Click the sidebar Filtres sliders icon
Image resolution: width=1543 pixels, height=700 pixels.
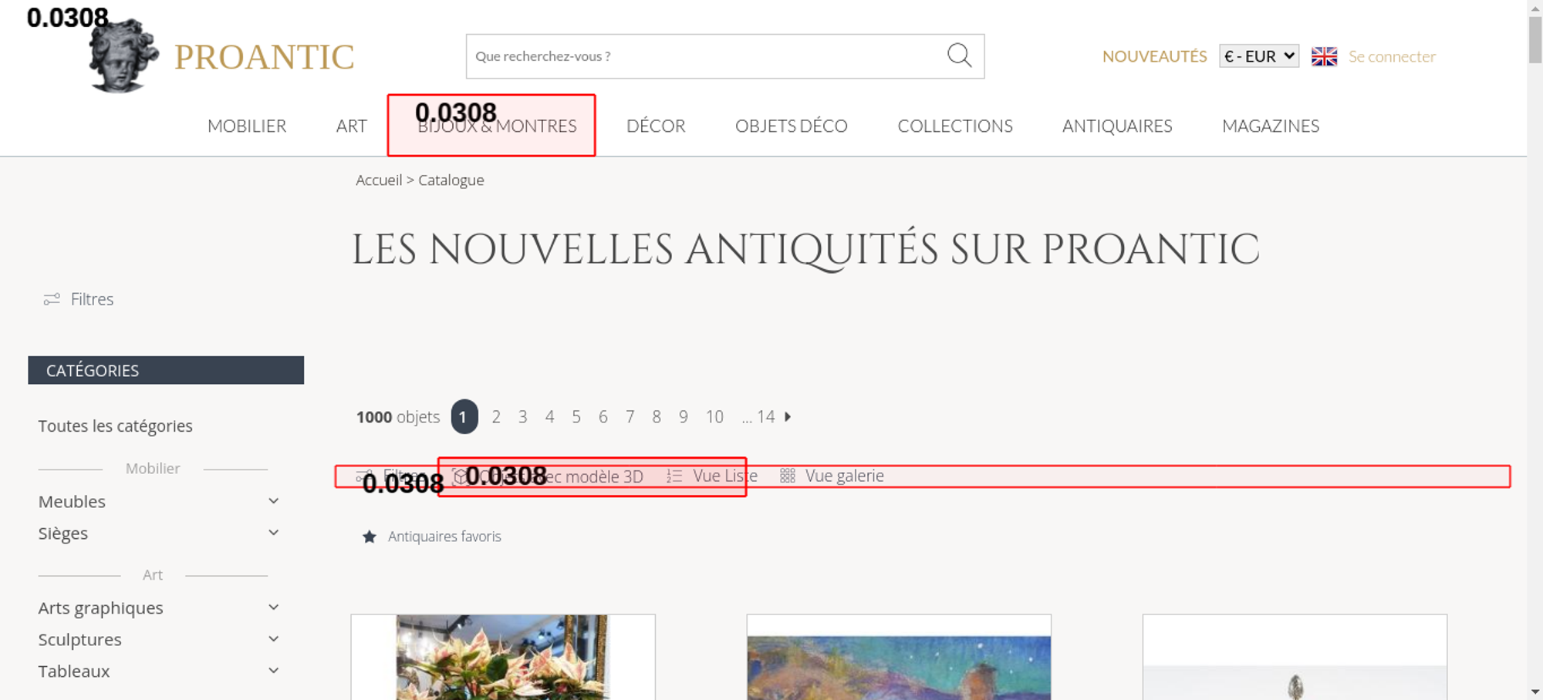click(52, 299)
